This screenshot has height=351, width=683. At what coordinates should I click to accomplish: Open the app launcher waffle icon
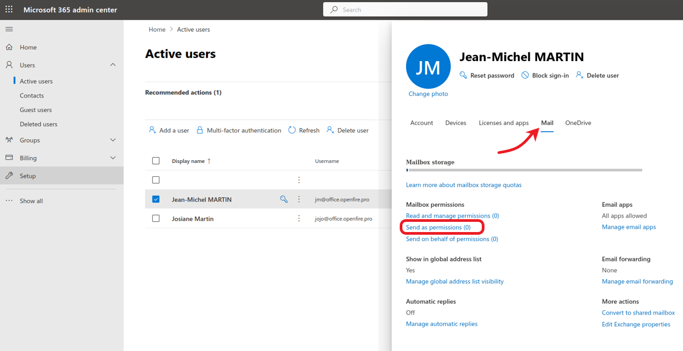pyautogui.click(x=9, y=10)
